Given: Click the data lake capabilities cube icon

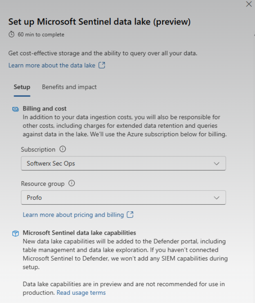Looking at the screenshot, I should tap(16, 233).
